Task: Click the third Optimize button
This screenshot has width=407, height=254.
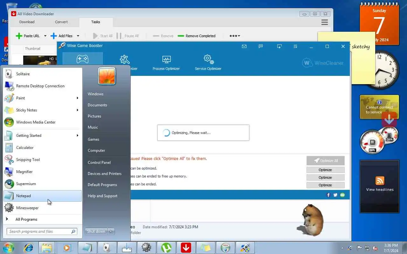Action: pyautogui.click(x=325, y=185)
